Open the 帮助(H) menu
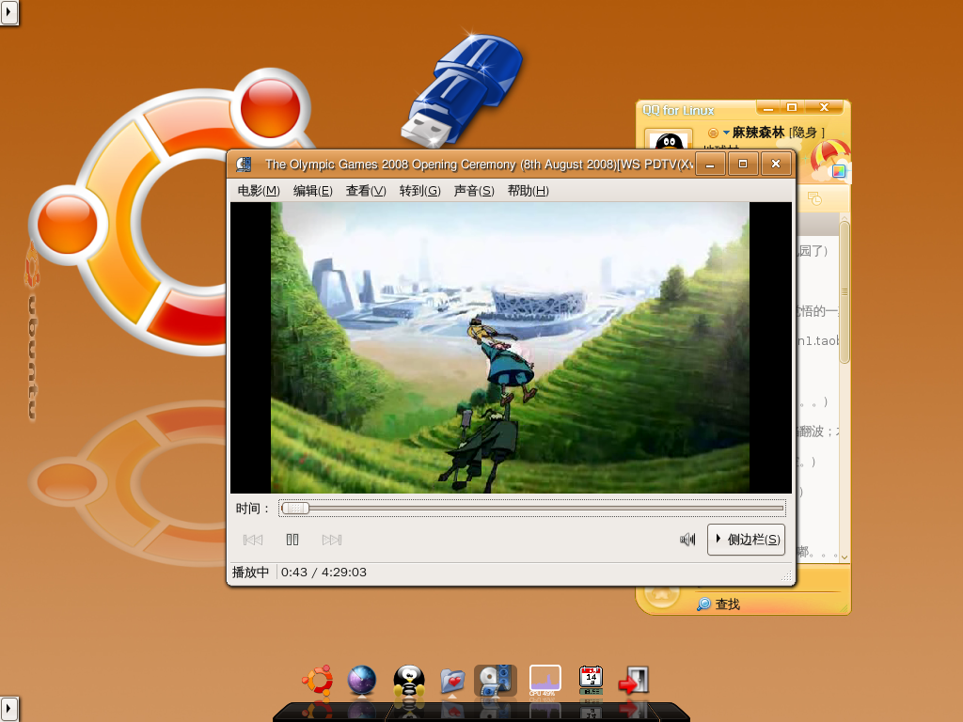963x722 pixels. pyautogui.click(x=529, y=191)
